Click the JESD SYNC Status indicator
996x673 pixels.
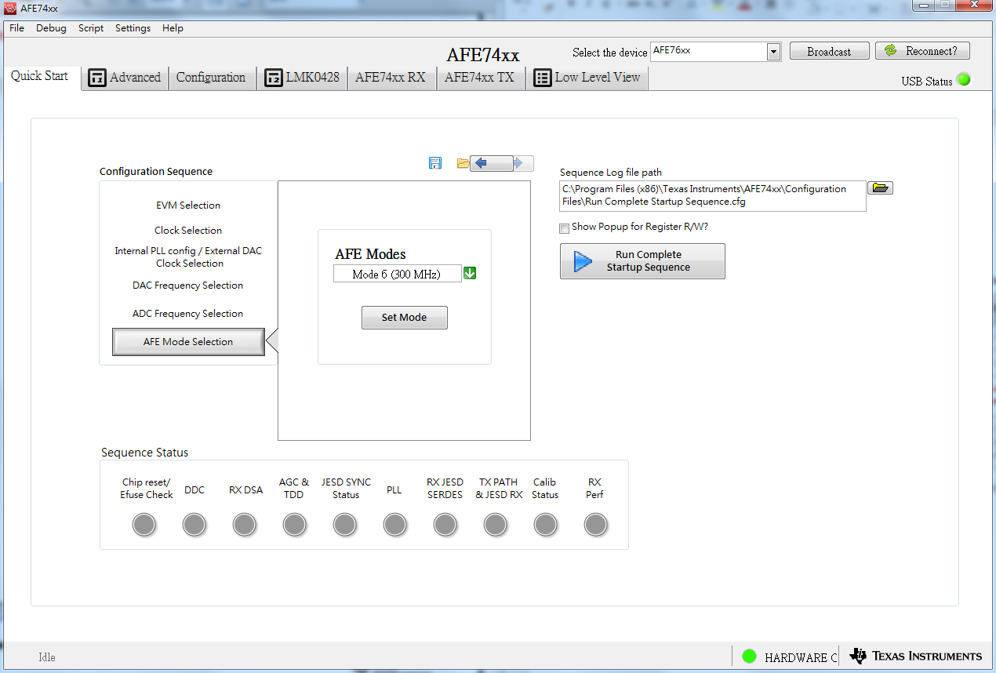coord(344,525)
